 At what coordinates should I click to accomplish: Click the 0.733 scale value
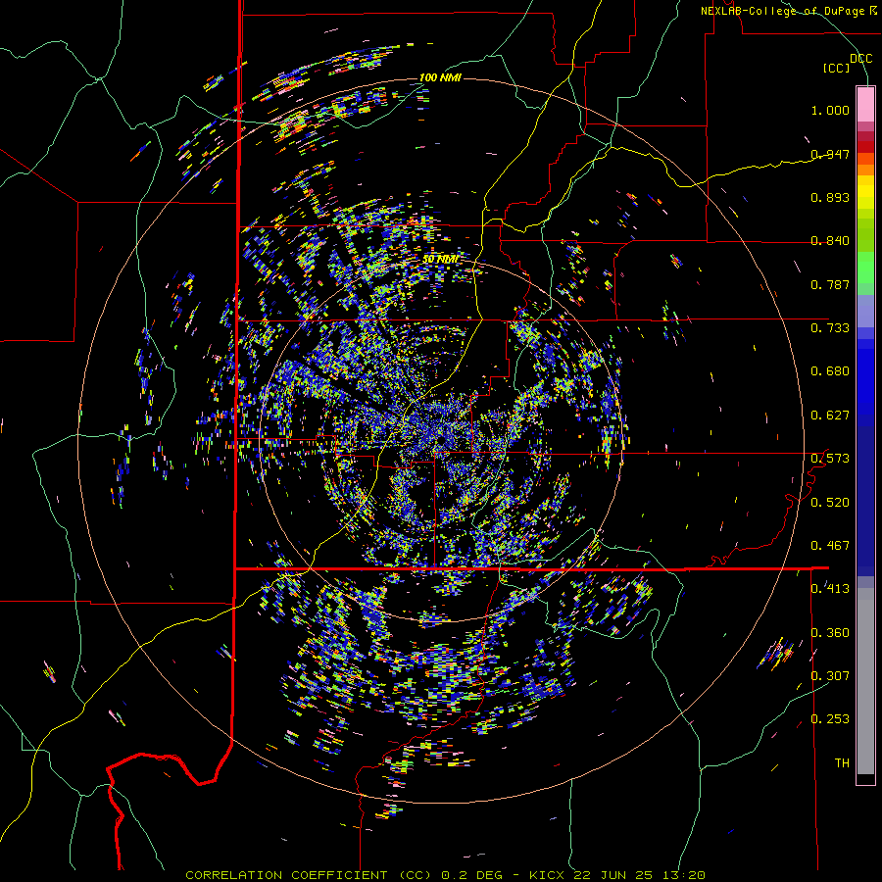(830, 328)
